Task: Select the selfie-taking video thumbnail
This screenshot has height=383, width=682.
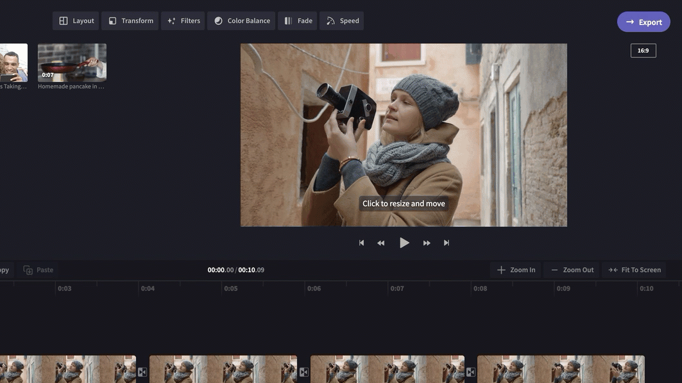Action: pyautogui.click(x=13, y=63)
